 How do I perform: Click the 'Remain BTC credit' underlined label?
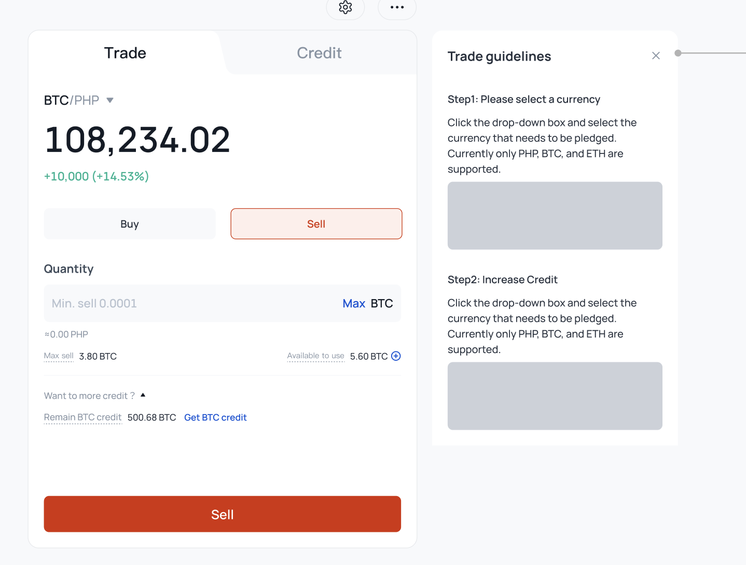(82, 417)
